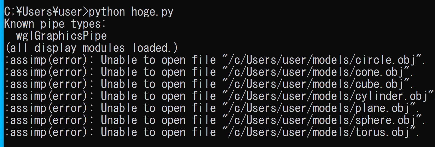The height and width of the screenshot is (147, 435).
Task: Click the first ":assimp(error):" prefix
Action: (49, 60)
